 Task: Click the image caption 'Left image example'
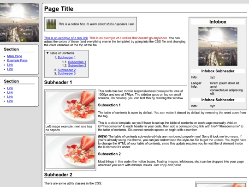69,128
